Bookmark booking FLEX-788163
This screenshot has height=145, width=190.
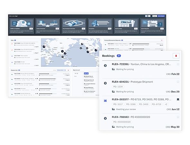pyautogui.click(x=178, y=117)
